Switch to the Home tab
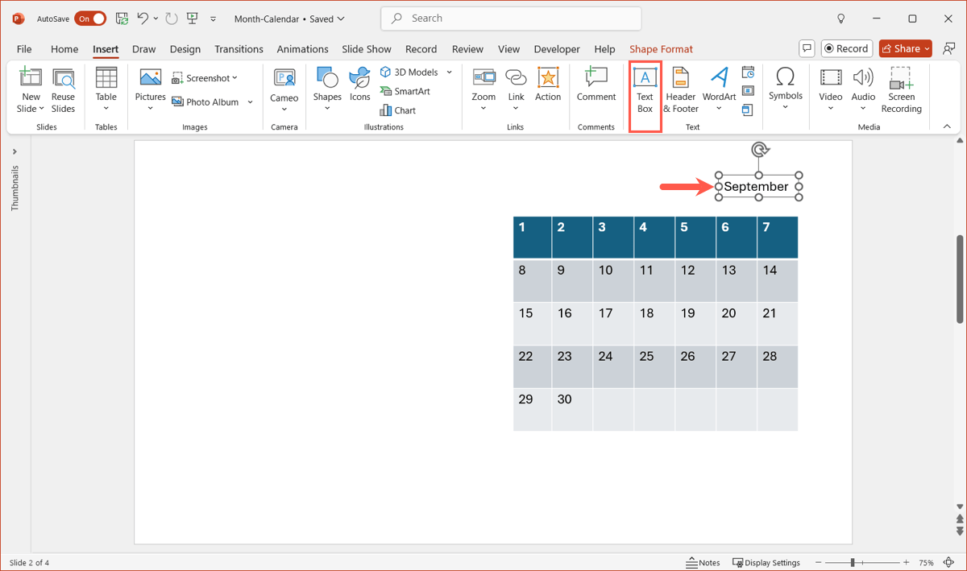 pyautogui.click(x=64, y=49)
